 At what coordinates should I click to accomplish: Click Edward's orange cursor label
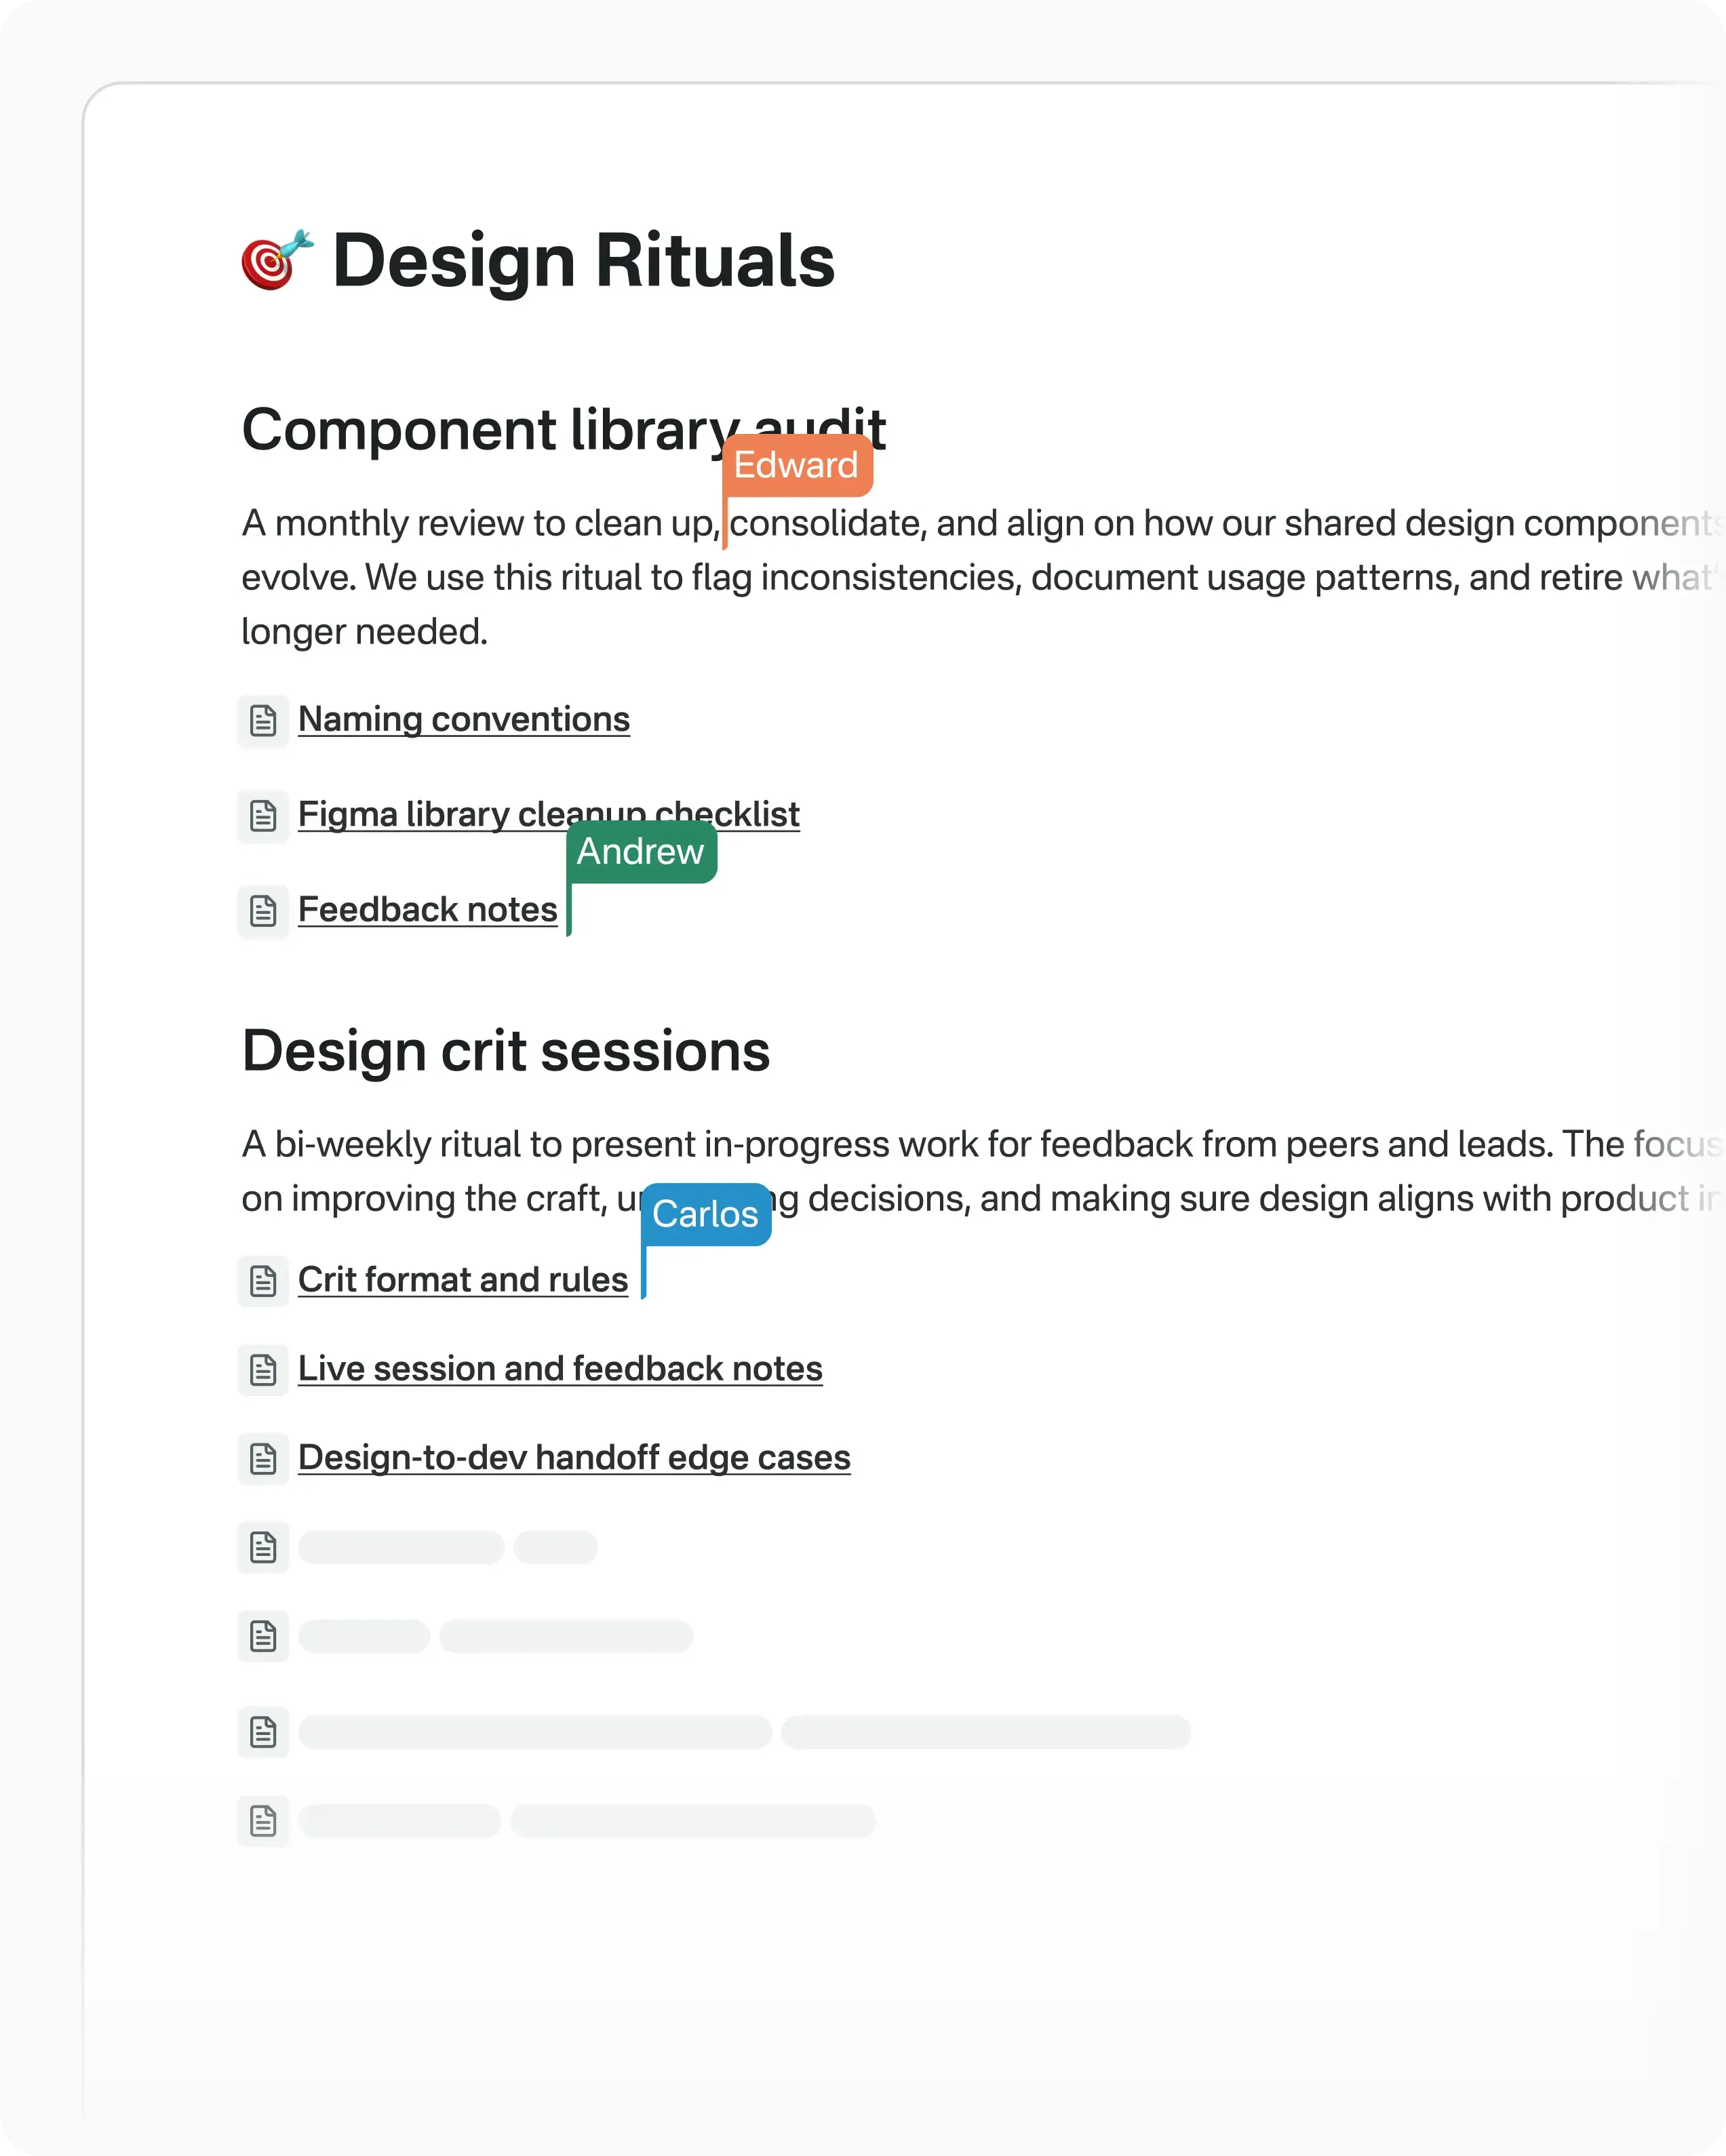(796, 466)
